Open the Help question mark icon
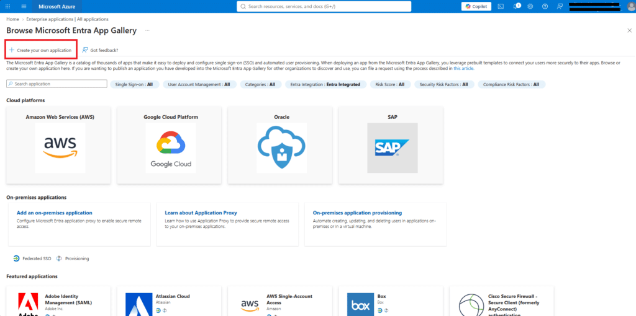 (x=545, y=6)
